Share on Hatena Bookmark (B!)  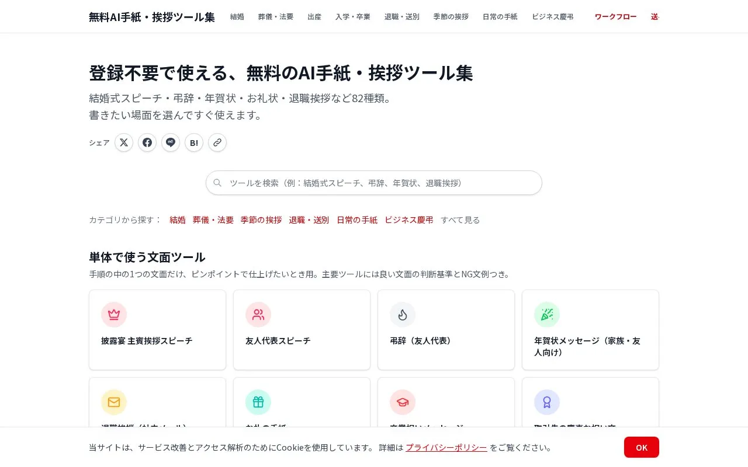coord(194,142)
